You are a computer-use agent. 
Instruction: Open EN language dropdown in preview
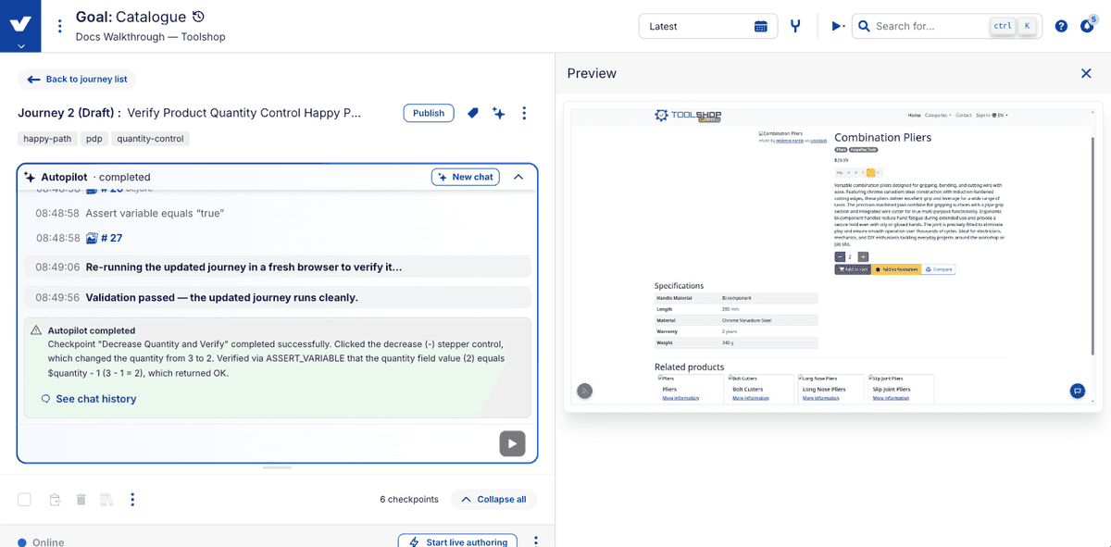(x=1000, y=116)
